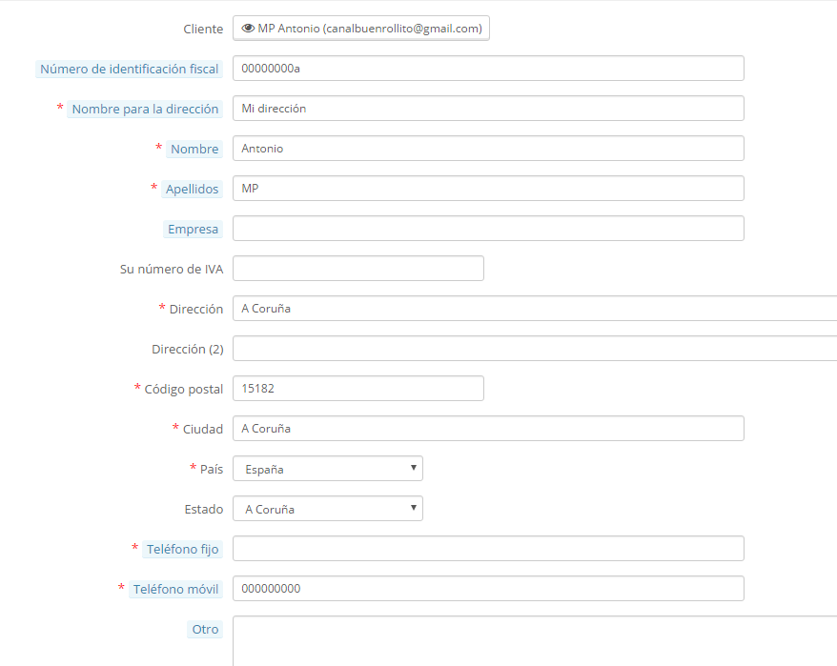Click the empty Empresa input field
Viewport: 837px width, 666px height.
point(488,229)
